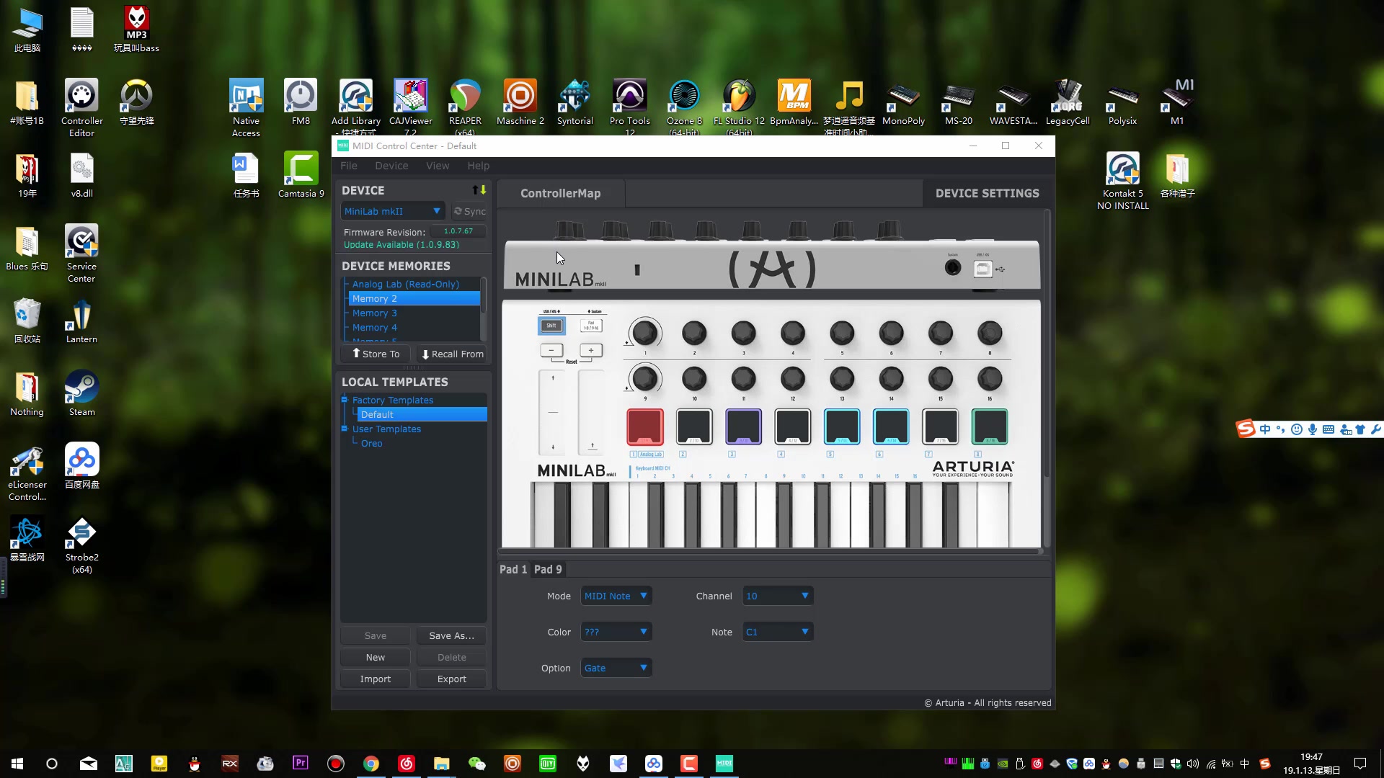Select Analog Lab (Read-Only) memory
The height and width of the screenshot is (778, 1384).
click(x=405, y=284)
